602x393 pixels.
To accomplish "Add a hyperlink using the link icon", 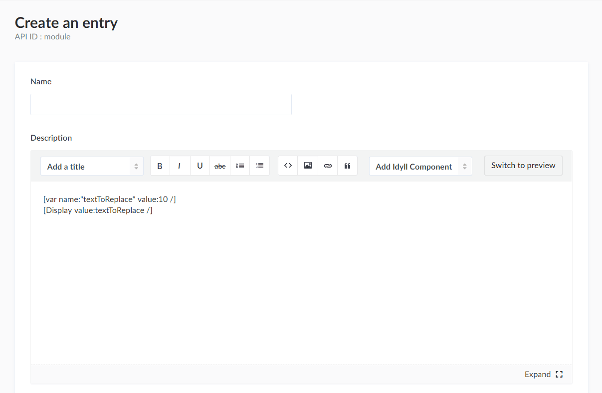I will tap(328, 166).
